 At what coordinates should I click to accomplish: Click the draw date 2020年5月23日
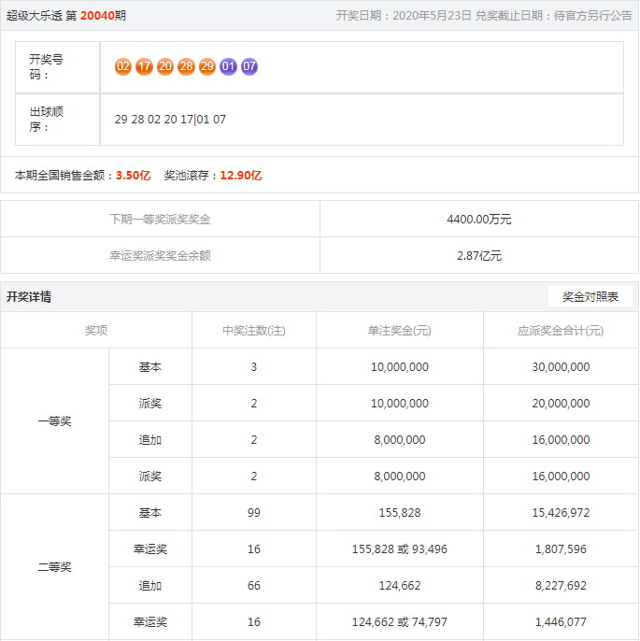(432, 16)
